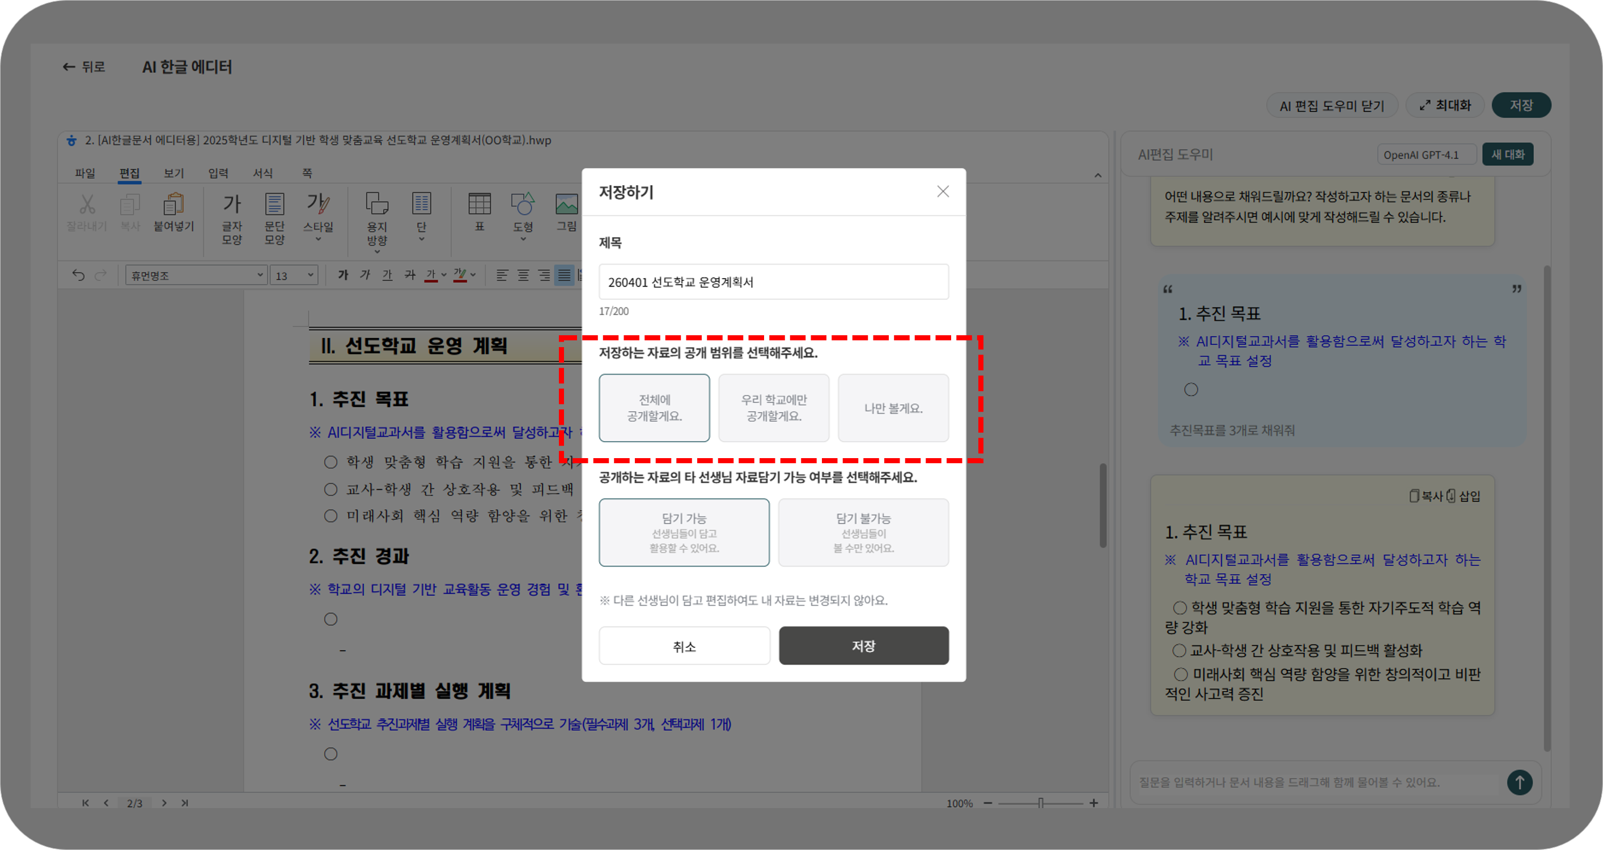
Task: Switch to the 보기 ribbon tab
Action: [x=173, y=173]
